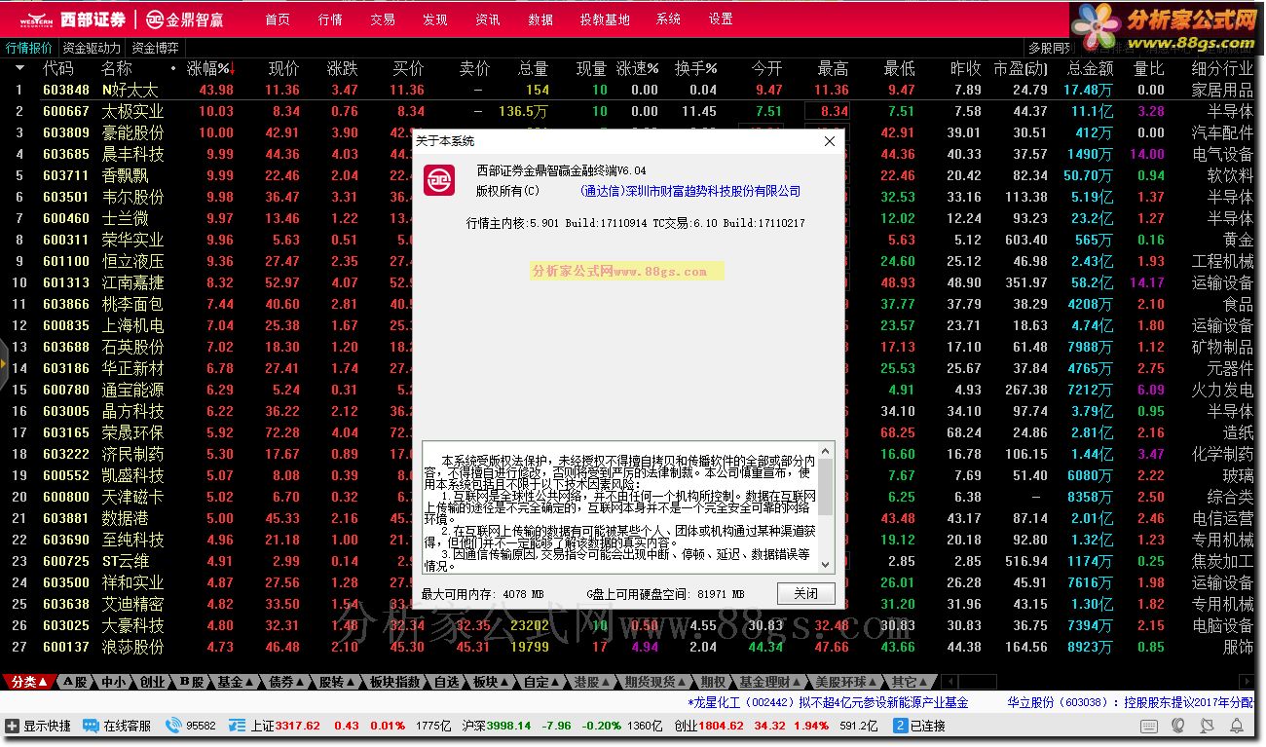Viewport: 1266px width, 747px height.
Task: Click the 95582 phone icon
Action: pos(173,726)
